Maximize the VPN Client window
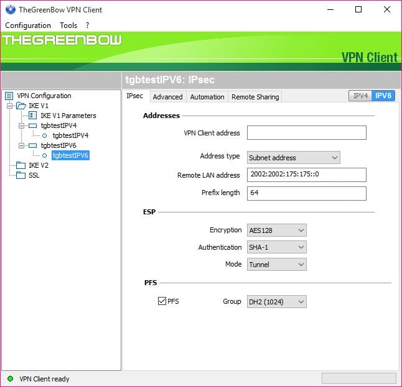Viewport: 402px width, 387px height. coord(358,10)
